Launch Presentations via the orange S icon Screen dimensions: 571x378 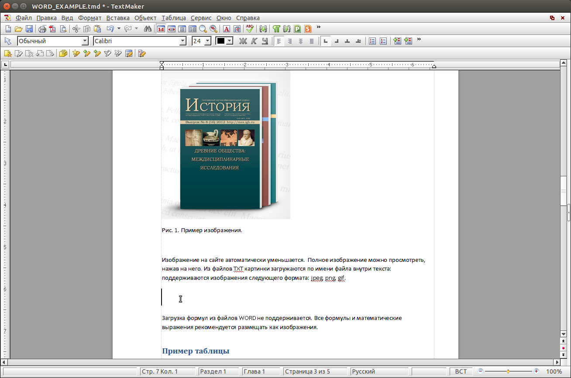308,29
